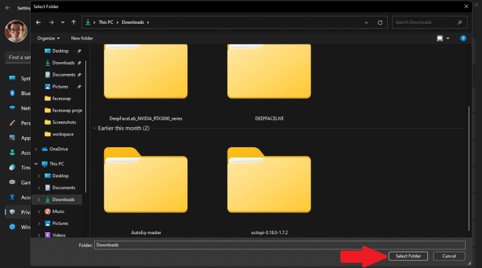The image size is (482, 268).
Task: Click the user profile picture in Settings
Action: tap(16, 31)
